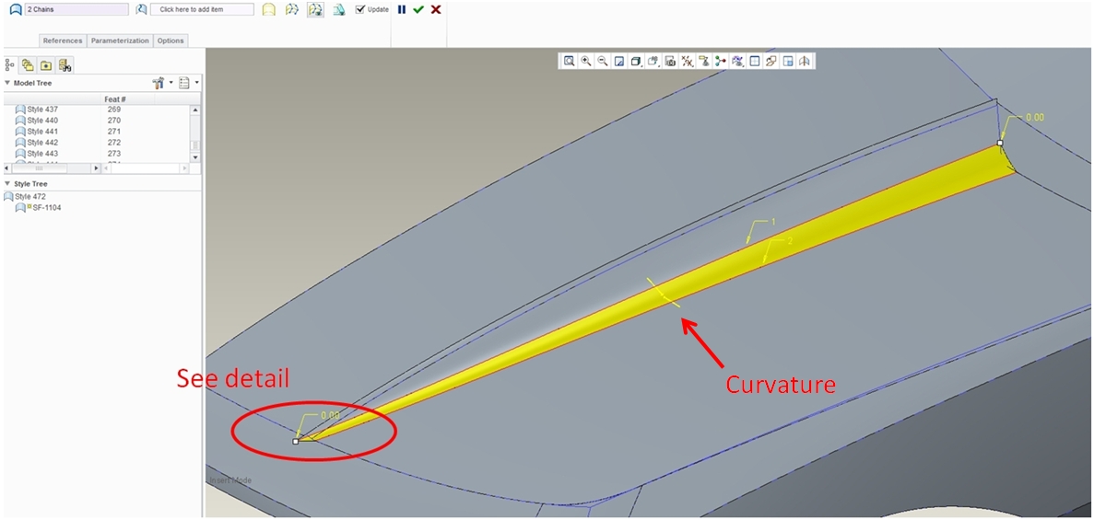Select Style 441 in model tree
This screenshot has width=1094, height=520.
pos(36,131)
